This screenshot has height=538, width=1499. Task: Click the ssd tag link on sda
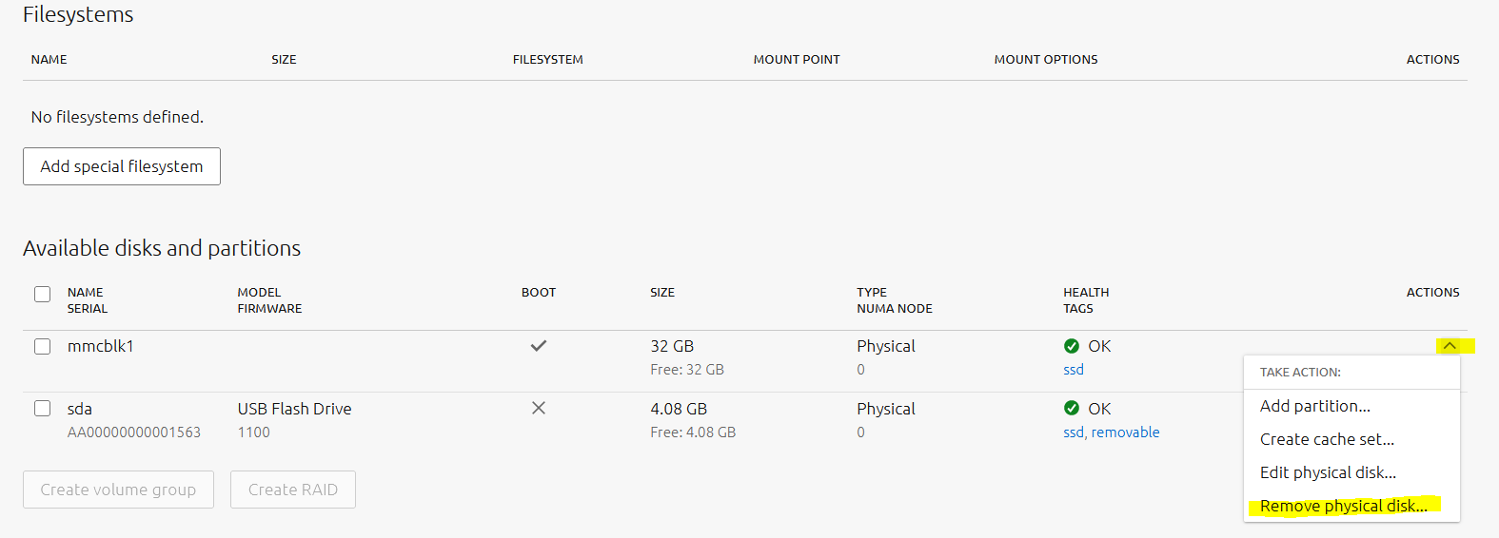[1073, 432]
